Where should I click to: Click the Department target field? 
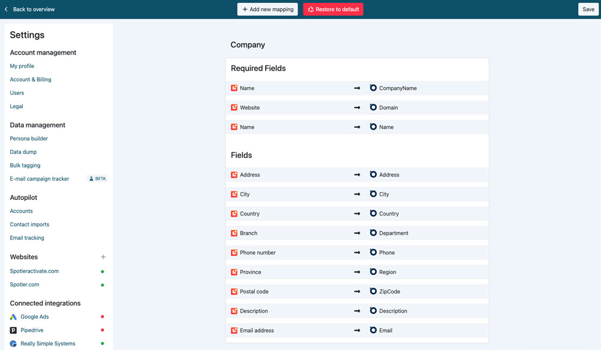tap(394, 233)
